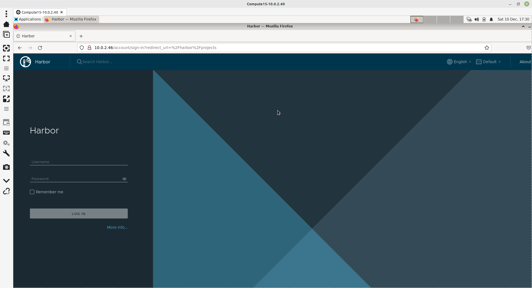Bookmark this page with the star icon
Viewport: 532px width, 288px height.
(487, 48)
